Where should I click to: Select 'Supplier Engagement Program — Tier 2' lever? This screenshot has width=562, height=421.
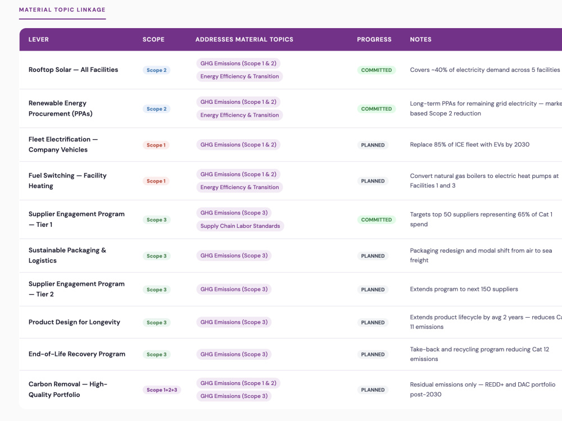tap(76, 289)
